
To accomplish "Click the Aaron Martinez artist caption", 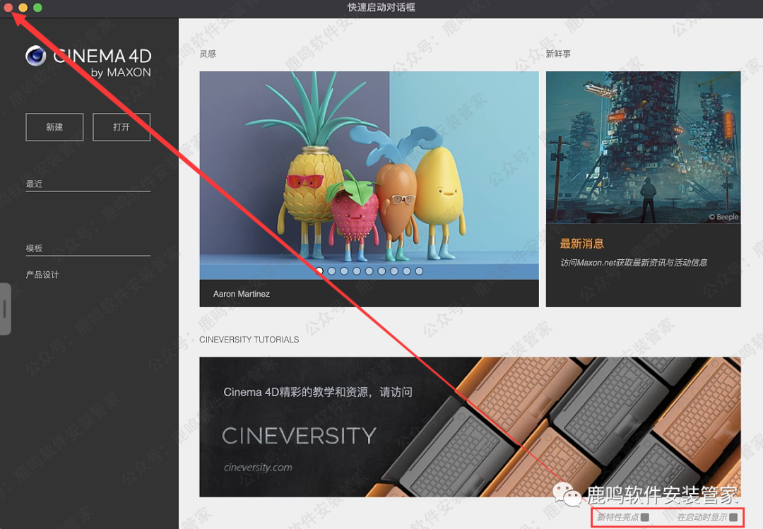I will tap(242, 294).
